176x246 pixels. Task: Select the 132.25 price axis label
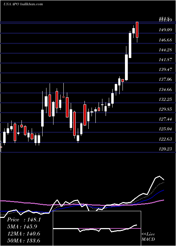[x=165, y=99]
